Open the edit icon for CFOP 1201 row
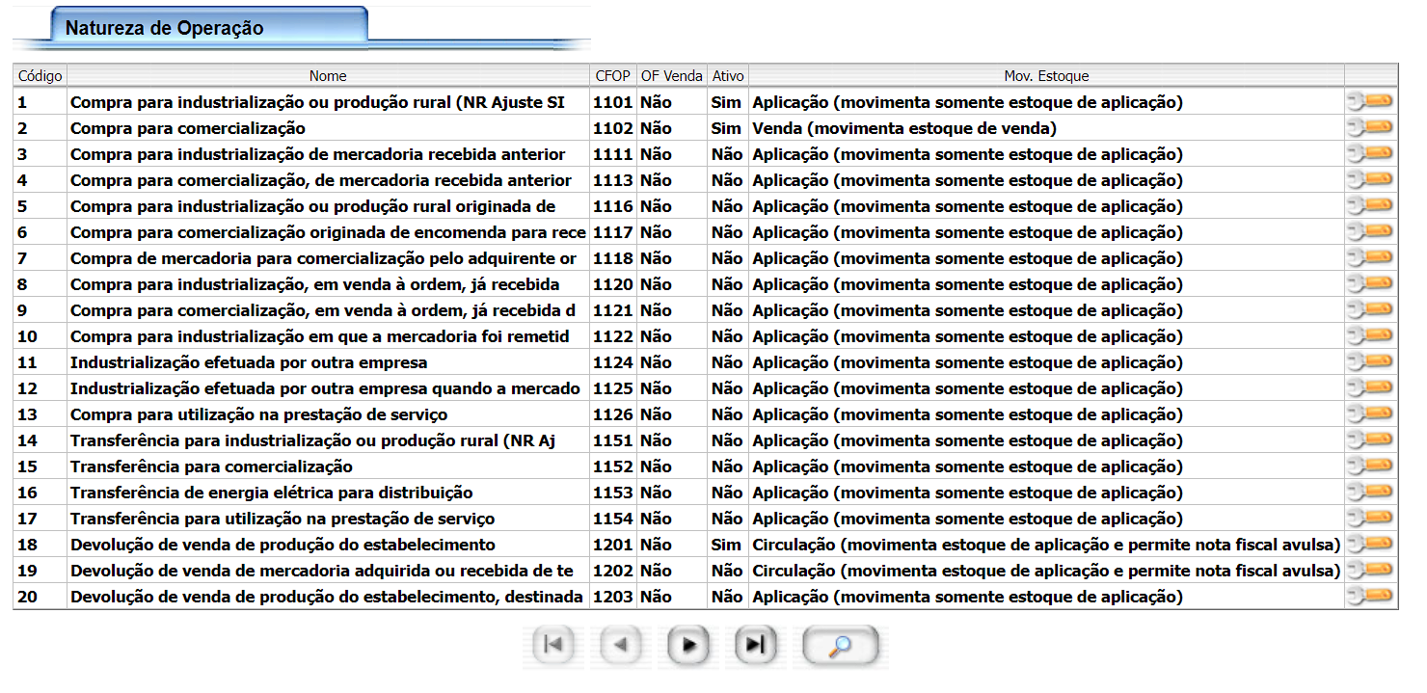Viewport: 1427px width, 693px height. tap(1370, 544)
